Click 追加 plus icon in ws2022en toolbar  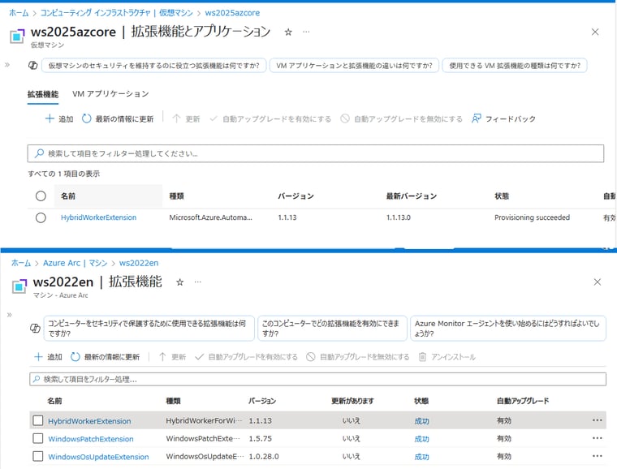(x=38, y=357)
